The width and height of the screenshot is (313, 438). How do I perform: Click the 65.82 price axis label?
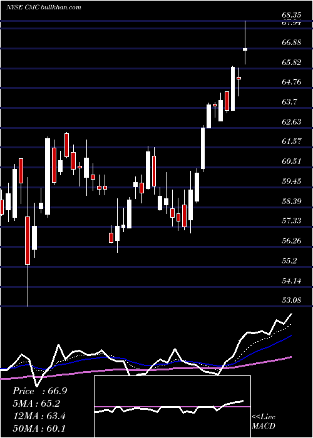click(x=292, y=63)
